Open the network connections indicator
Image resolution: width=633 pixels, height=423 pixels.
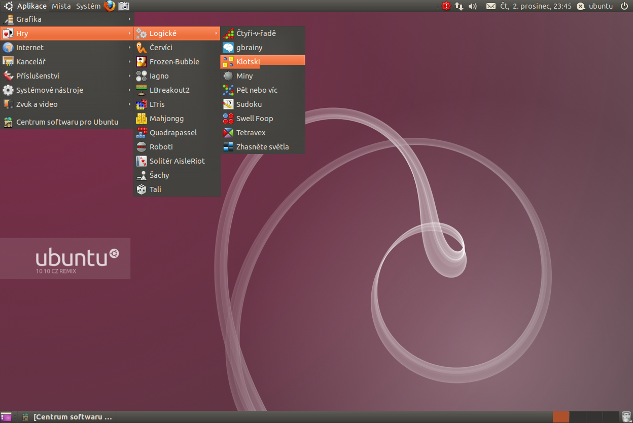click(x=459, y=6)
